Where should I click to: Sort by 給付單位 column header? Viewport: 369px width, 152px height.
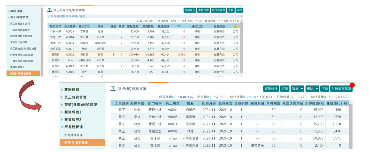[x=137, y=103]
